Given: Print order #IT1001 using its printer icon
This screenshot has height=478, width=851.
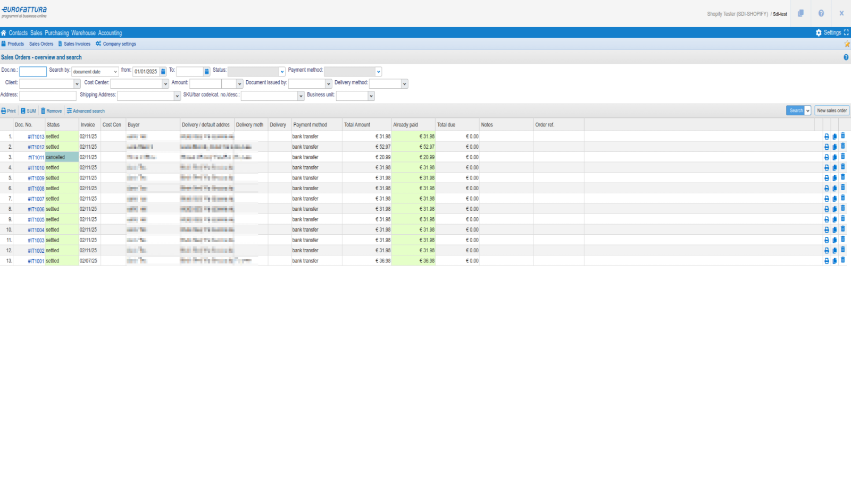Looking at the screenshot, I should [827, 261].
